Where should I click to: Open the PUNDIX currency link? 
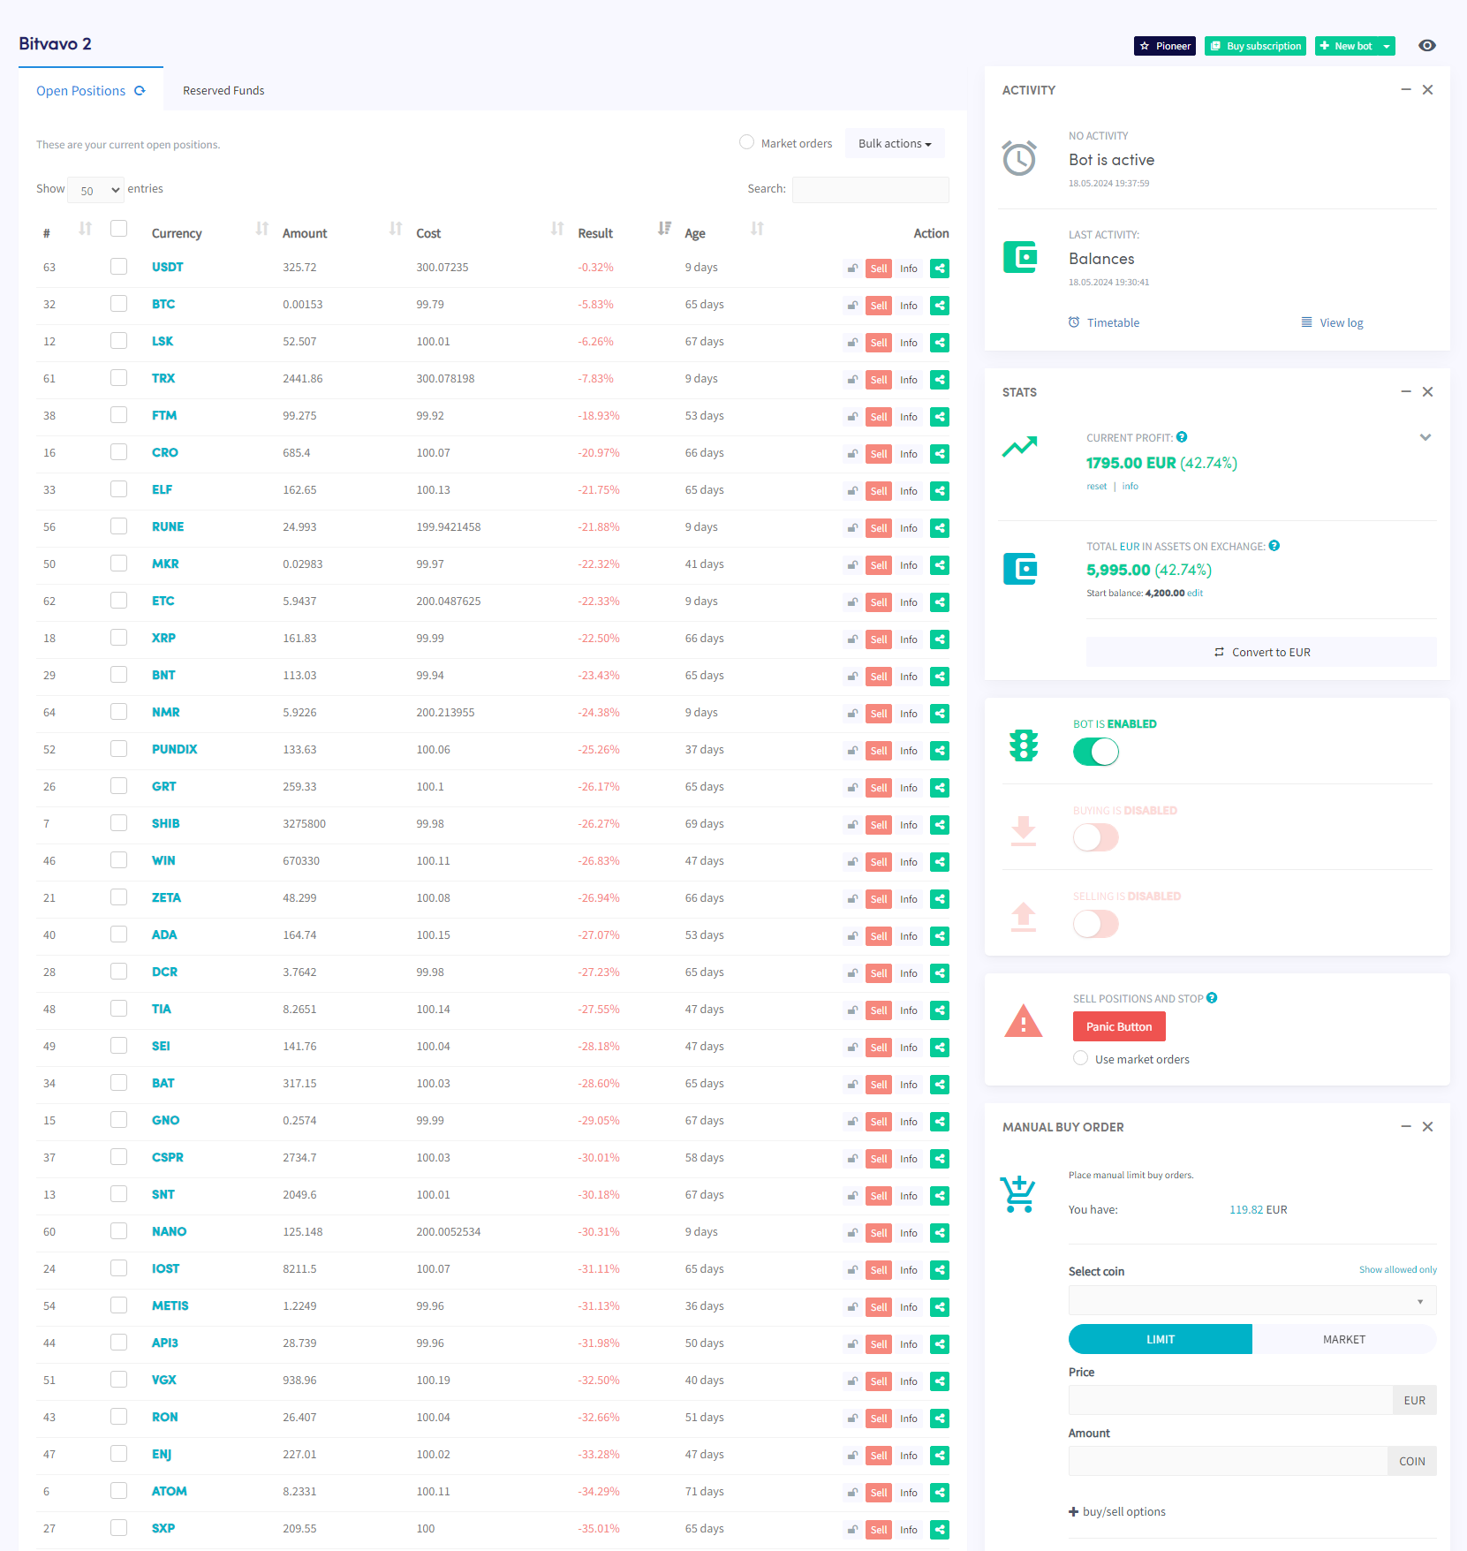coord(175,749)
